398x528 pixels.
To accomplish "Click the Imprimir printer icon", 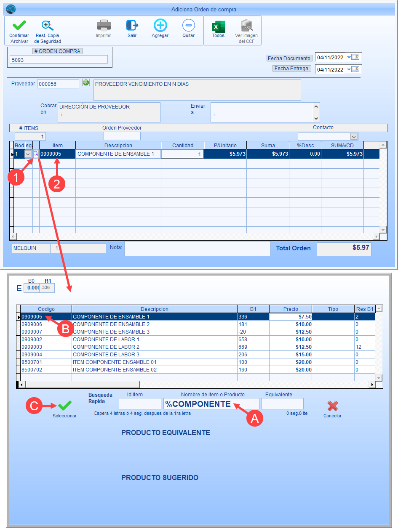I will coord(104,26).
